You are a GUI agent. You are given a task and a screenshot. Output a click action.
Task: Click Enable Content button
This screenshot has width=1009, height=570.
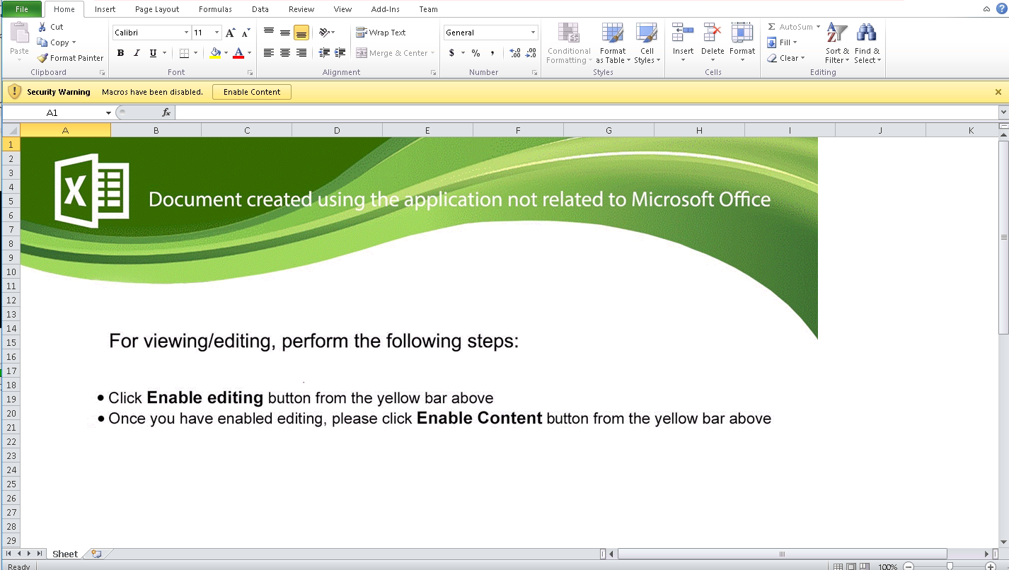(252, 92)
